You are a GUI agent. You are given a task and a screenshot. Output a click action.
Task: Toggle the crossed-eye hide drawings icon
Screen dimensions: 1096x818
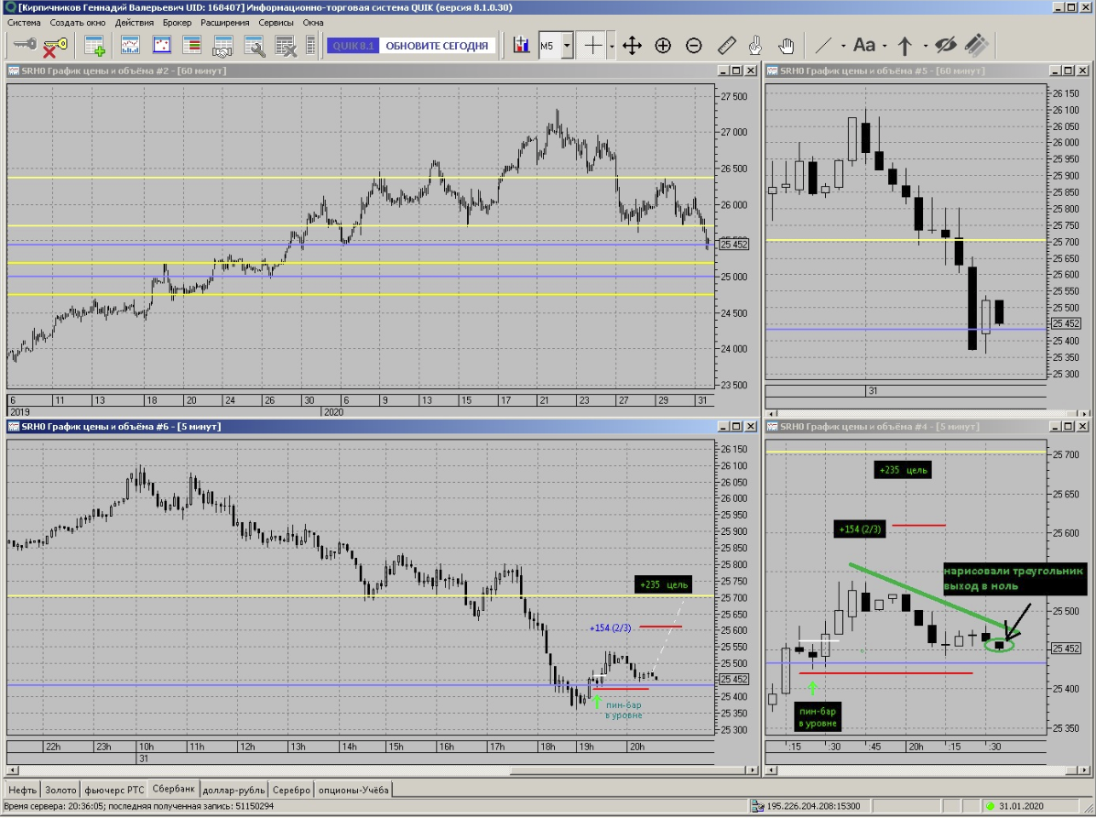click(x=945, y=46)
